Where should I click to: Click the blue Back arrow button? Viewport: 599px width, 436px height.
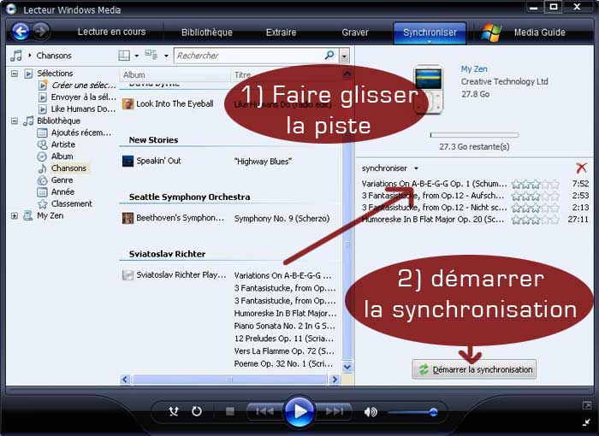(21, 32)
